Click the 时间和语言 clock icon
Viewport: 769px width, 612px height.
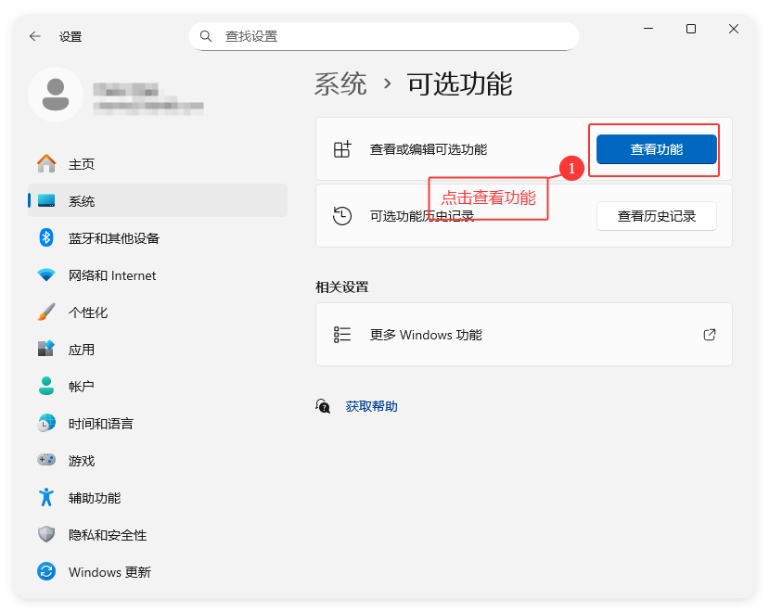pyautogui.click(x=46, y=424)
